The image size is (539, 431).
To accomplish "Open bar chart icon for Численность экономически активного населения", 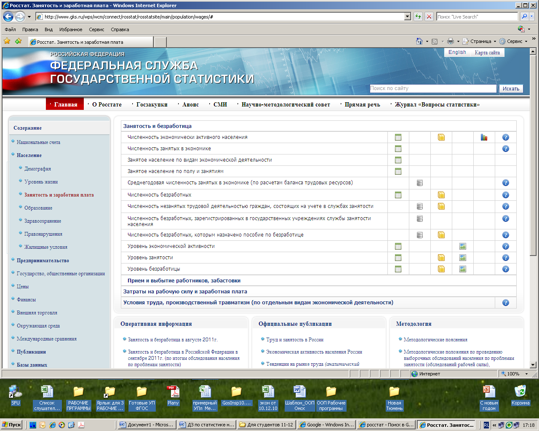I will click(x=484, y=137).
